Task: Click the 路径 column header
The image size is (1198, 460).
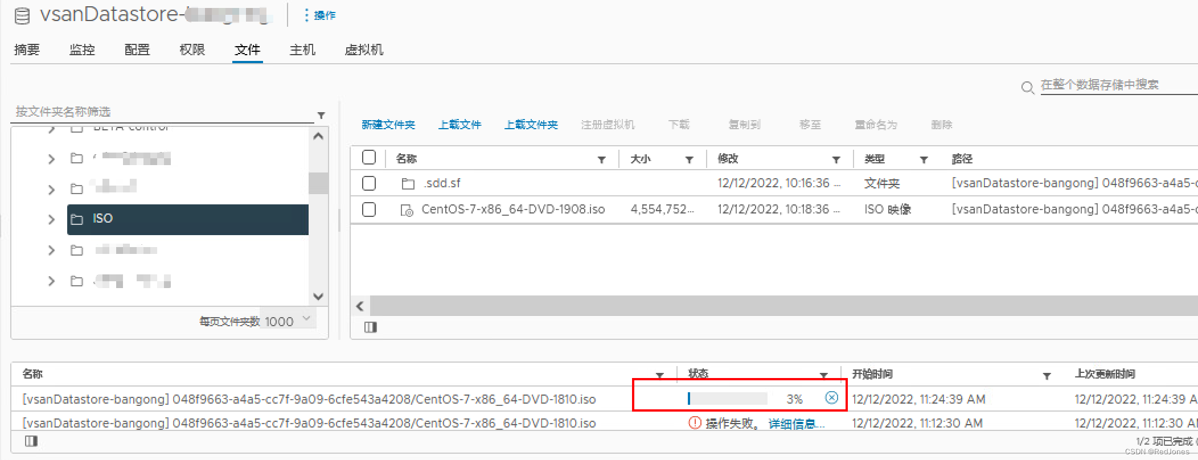Action: point(962,159)
